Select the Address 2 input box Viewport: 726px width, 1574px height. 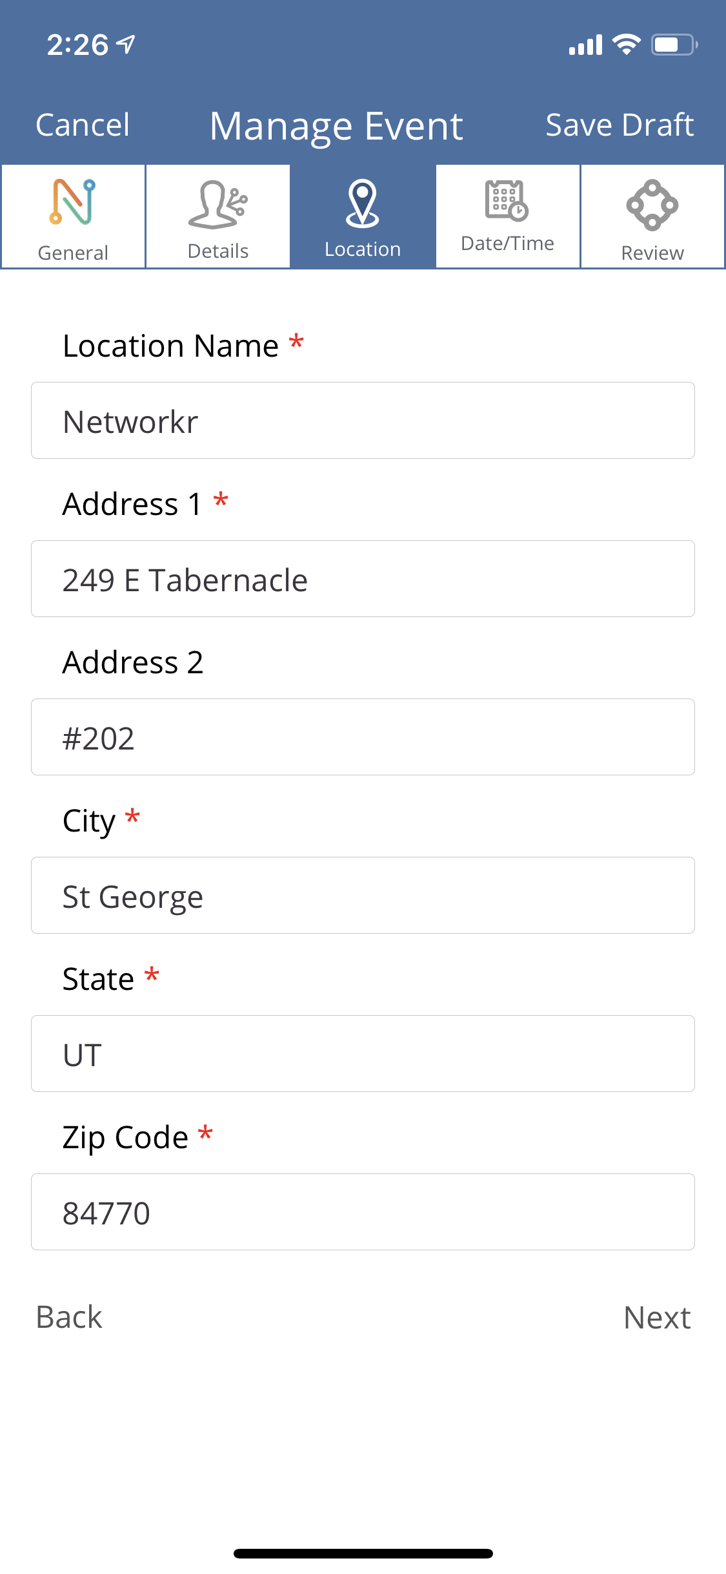tap(363, 737)
